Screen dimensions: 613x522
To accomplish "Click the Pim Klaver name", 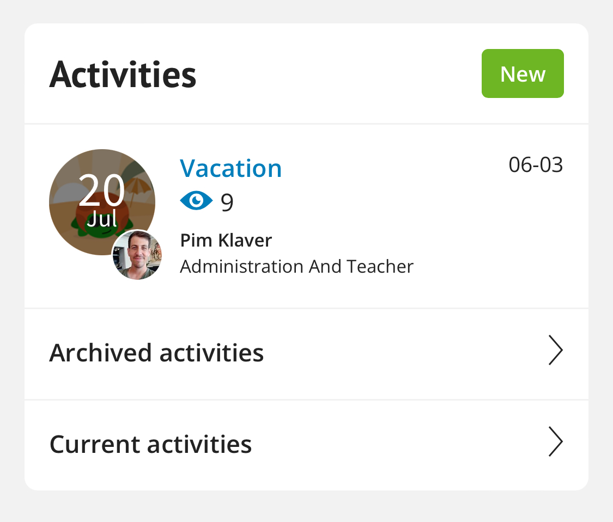I will coord(226,240).
